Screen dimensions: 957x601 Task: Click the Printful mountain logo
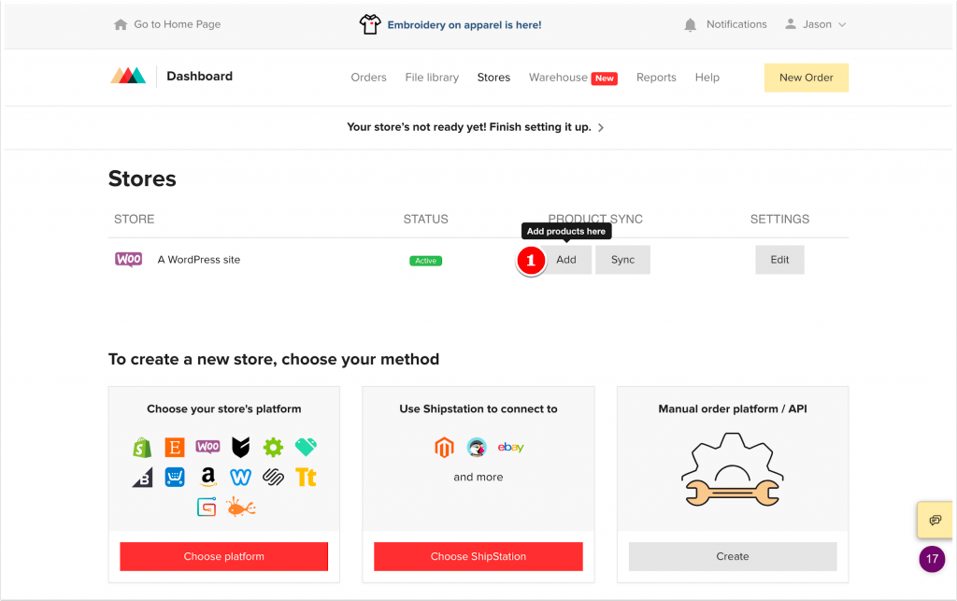click(128, 75)
